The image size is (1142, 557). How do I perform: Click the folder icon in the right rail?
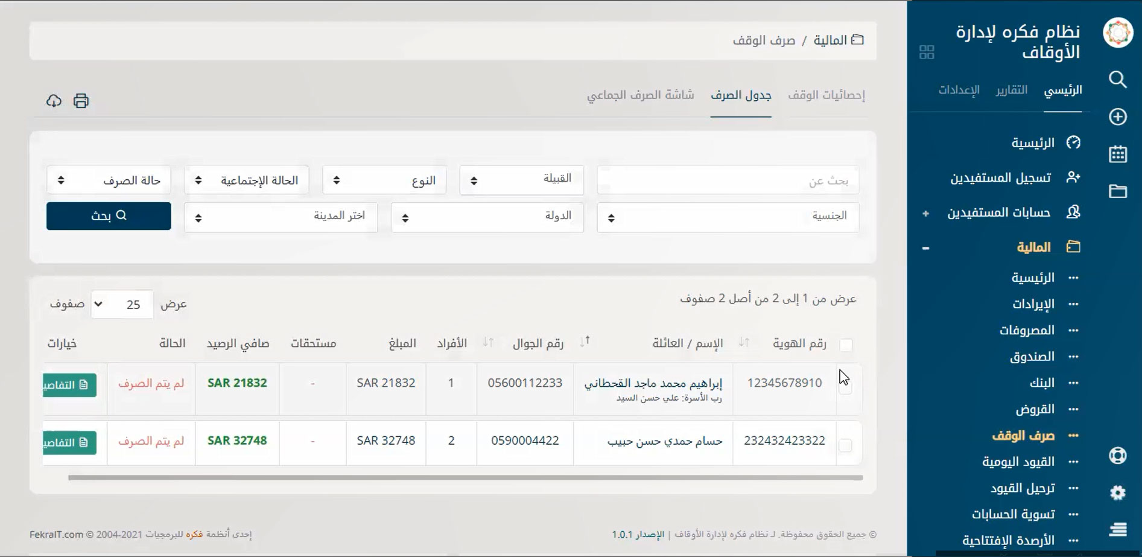click(x=1117, y=191)
